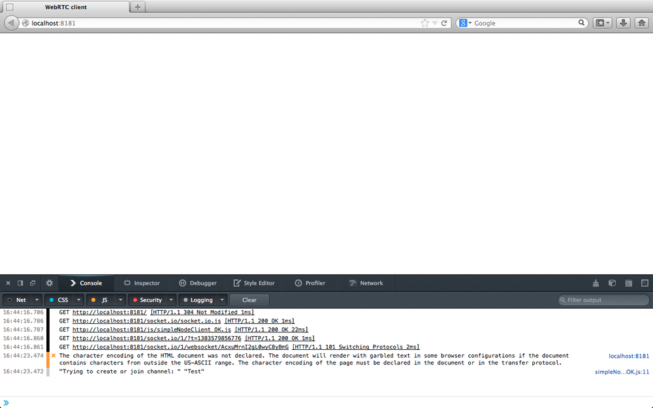The width and height of the screenshot is (653, 408).
Task: Open the socket.io.js request link
Action: (147, 321)
